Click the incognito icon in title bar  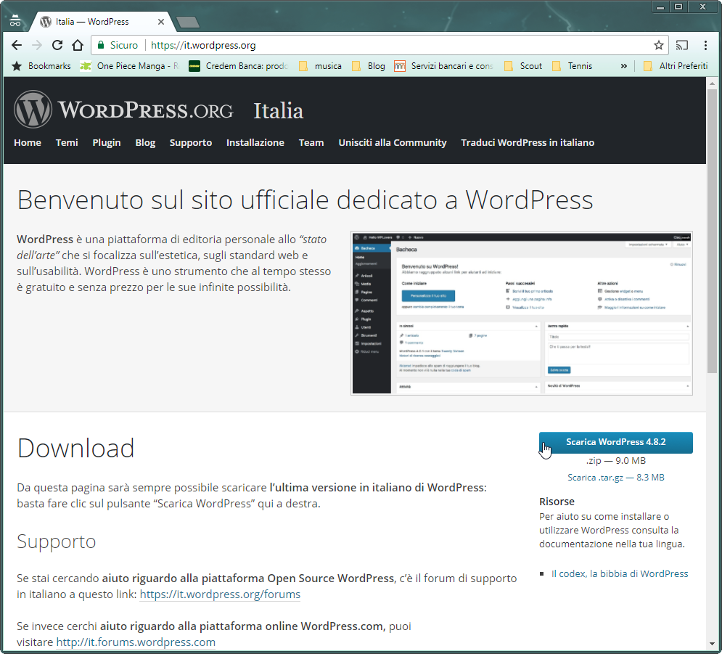coord(15,21)
